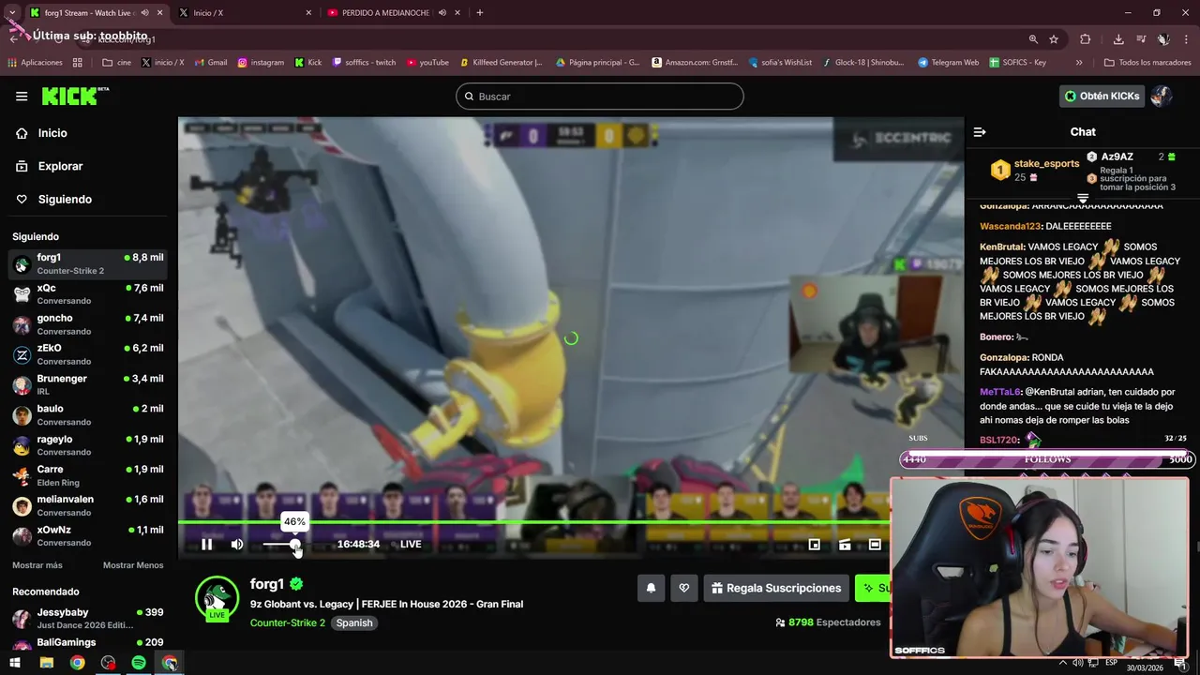Viewport: 1200px width, 675px height.
Task: Open rageylo channel in sidebar
Action: tap(88, 445)
